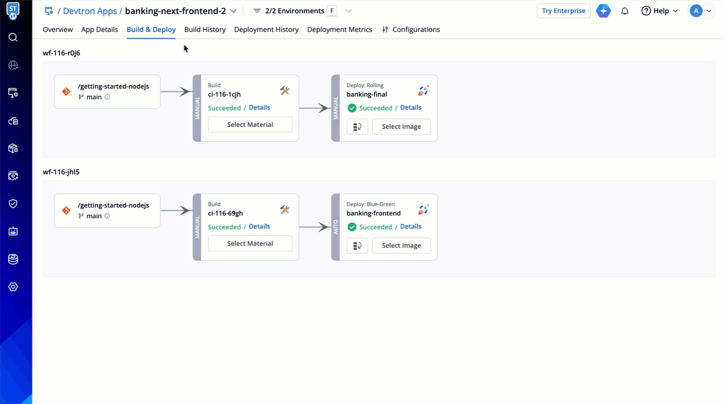The height and width of the screenshot is (404, 724).
Task: Open the Help dropdown menu
Action: (660, 11)
